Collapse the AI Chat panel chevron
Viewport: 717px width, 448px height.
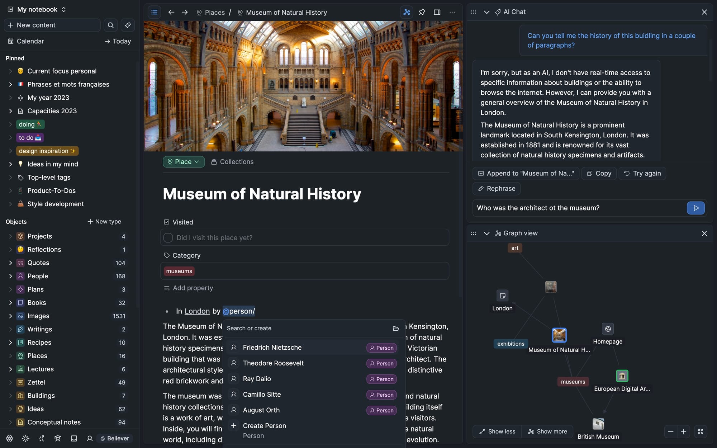pos(486,12)
